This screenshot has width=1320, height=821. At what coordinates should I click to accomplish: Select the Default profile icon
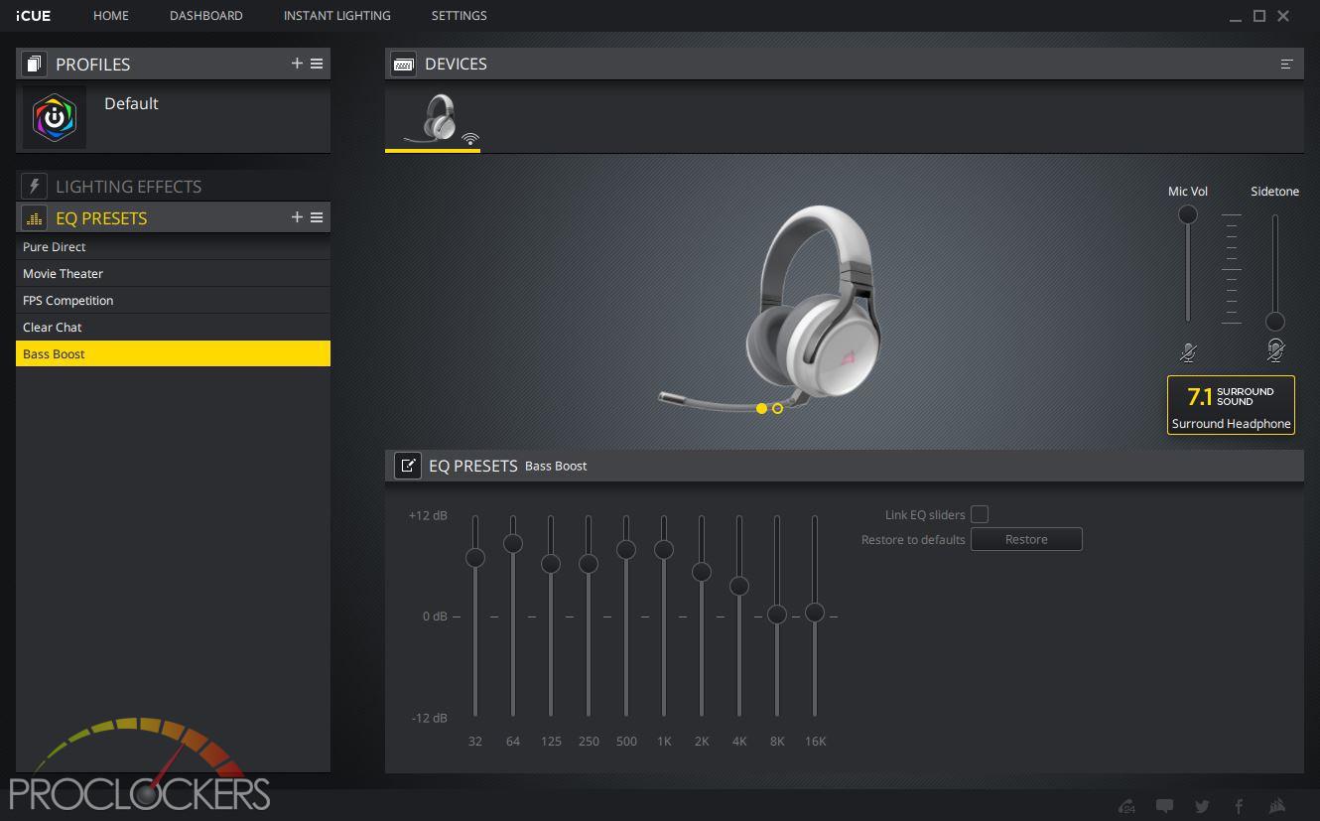[55, 118]
